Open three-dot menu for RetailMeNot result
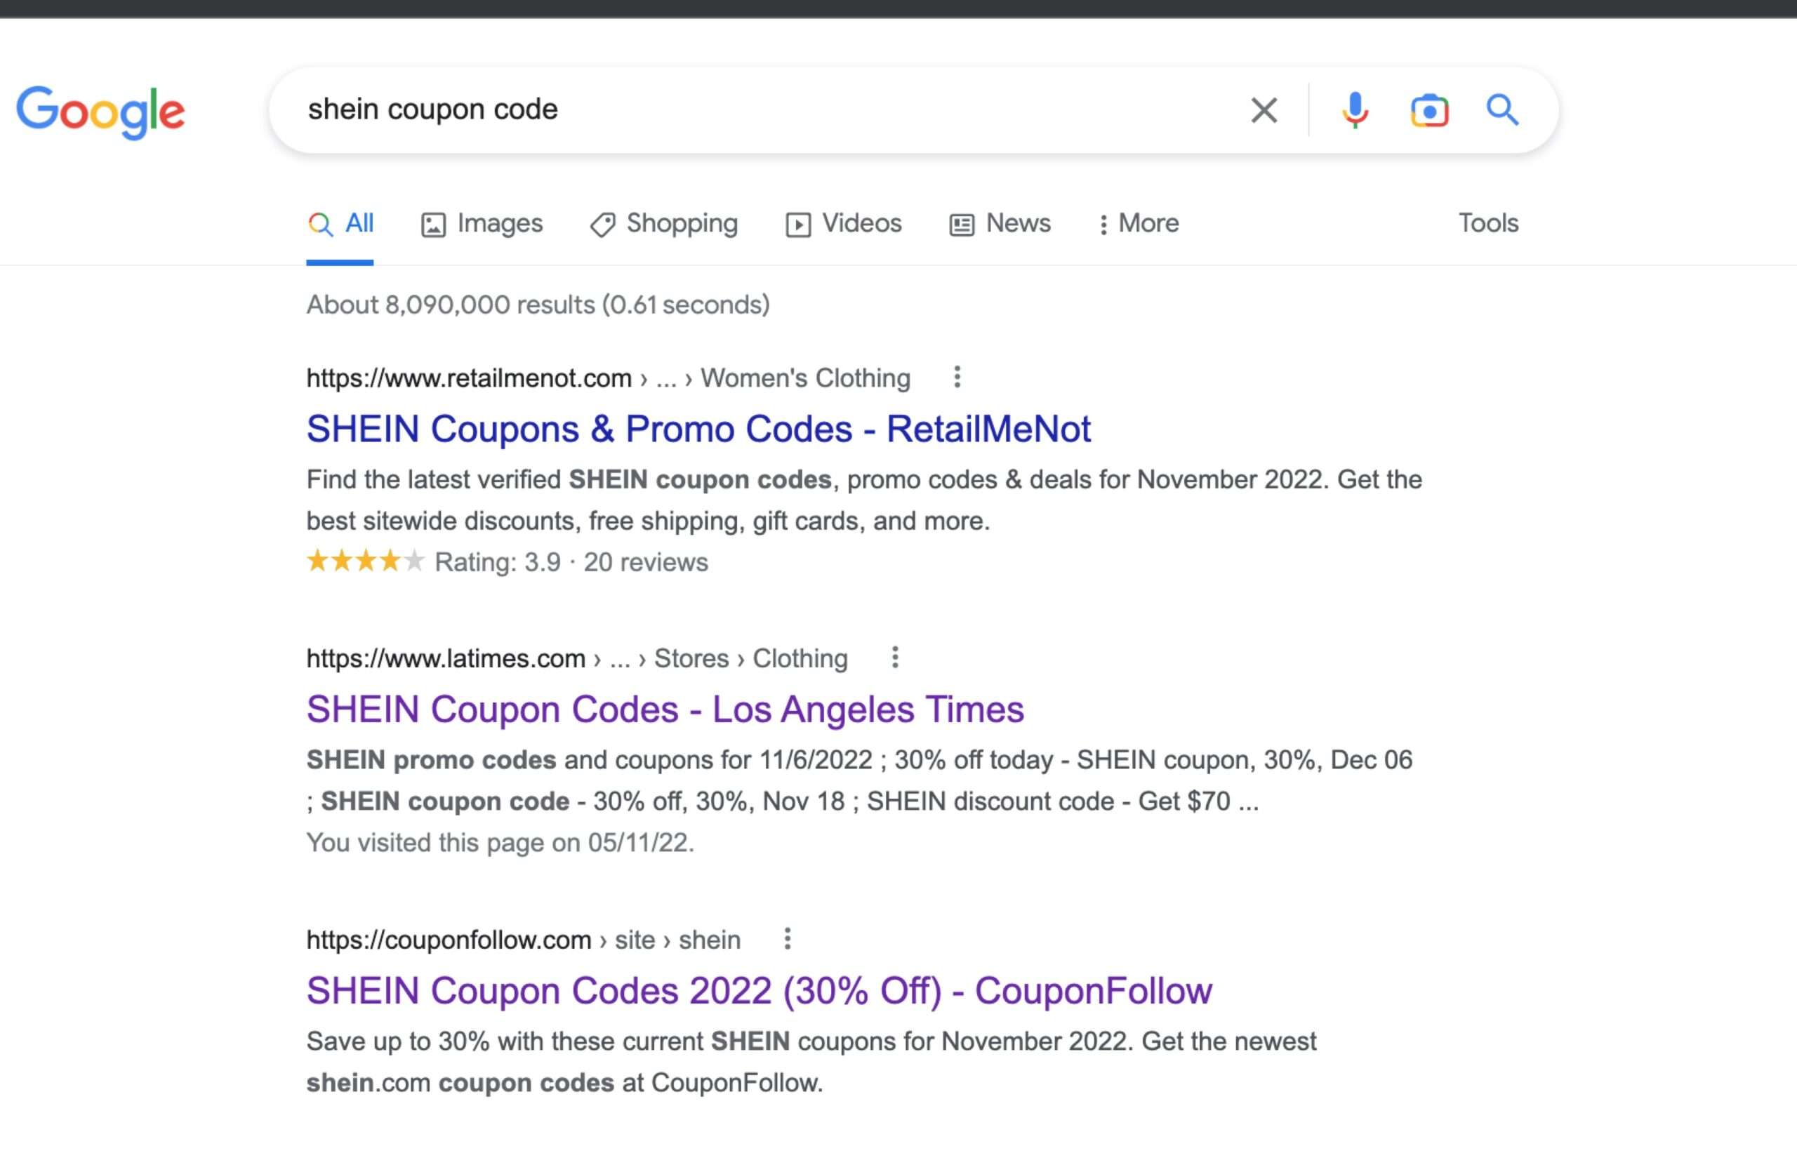 [x=957, y=377]
